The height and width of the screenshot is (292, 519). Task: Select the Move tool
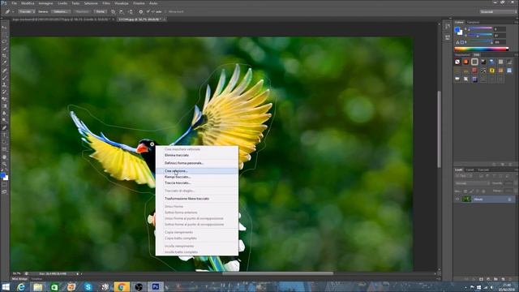(4, 27)
